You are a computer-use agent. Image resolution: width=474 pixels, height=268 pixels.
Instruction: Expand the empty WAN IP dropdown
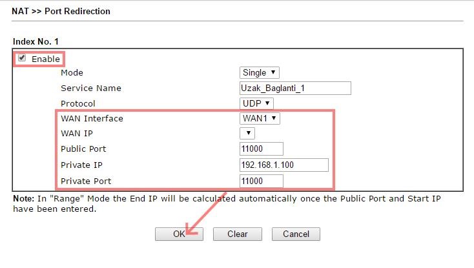coord(247,134)
